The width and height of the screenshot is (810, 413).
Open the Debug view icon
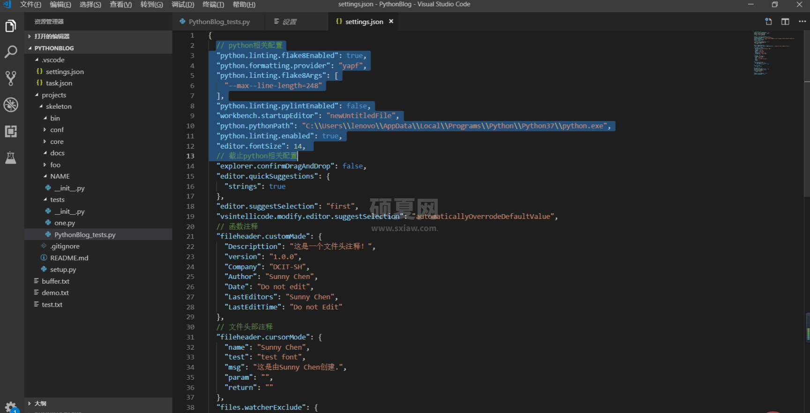[x=11, y=105]
